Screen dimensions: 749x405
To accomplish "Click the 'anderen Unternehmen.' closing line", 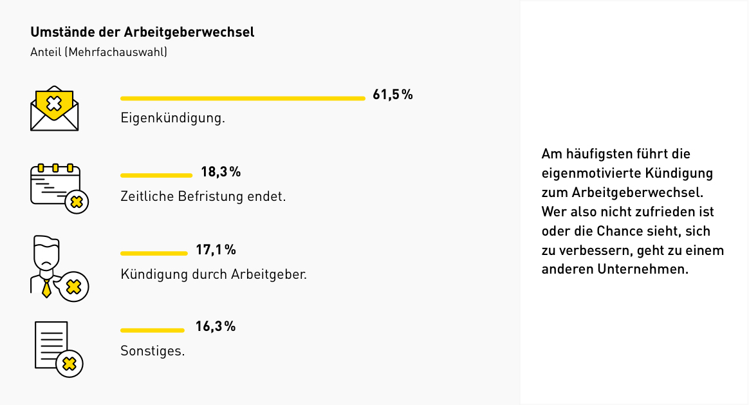I will point(615,270).
